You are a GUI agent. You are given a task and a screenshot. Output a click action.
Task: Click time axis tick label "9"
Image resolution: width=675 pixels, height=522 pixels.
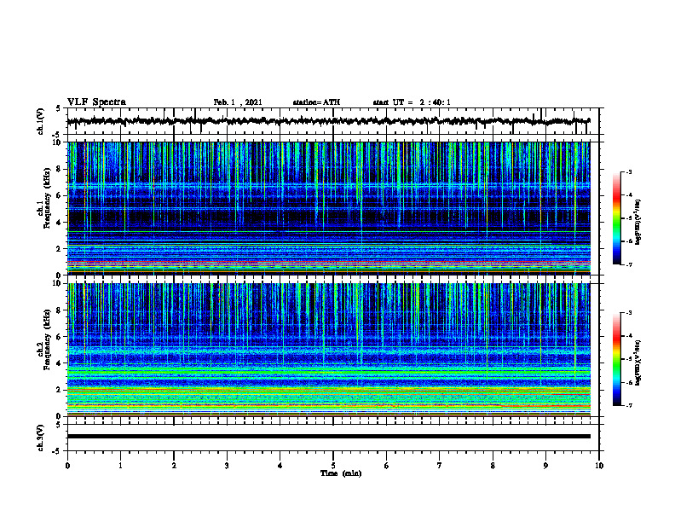[545, 466]
